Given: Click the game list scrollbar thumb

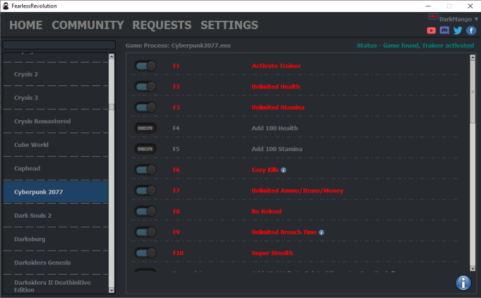Looking at the screenshot, I should [x=111, y=107].
